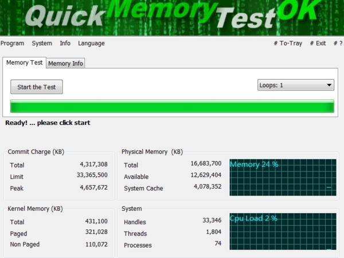Screen dimensions: 344x258
Task: Click the Memory 24 % usage graph
Action: (283, 178)
